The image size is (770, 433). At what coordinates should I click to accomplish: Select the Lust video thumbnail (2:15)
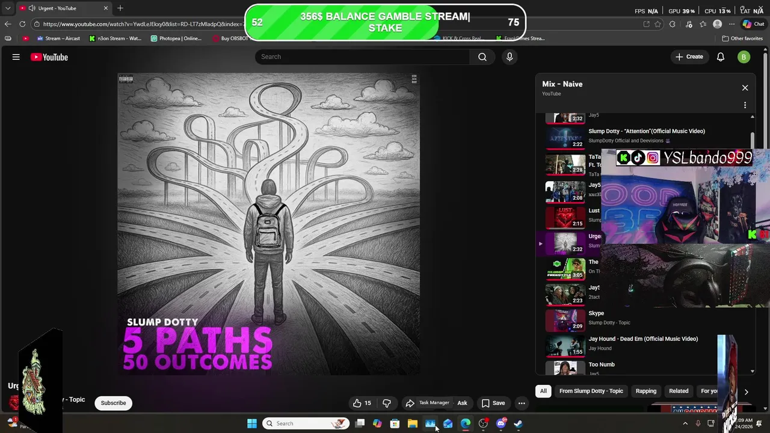[565, 217]
